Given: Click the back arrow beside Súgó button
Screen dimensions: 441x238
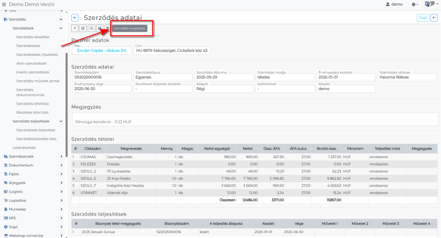Looking at the screenshot, I should click(x=434, y=18).
